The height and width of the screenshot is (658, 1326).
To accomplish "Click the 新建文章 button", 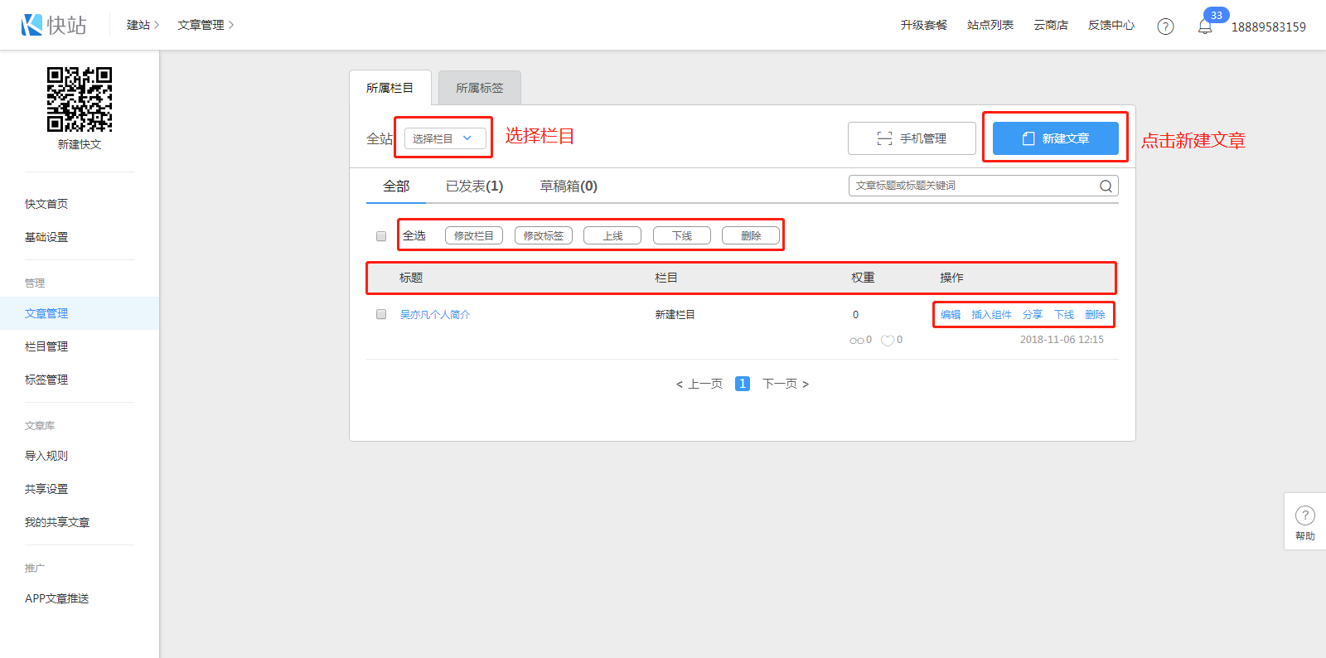I will coord(1055,138).
